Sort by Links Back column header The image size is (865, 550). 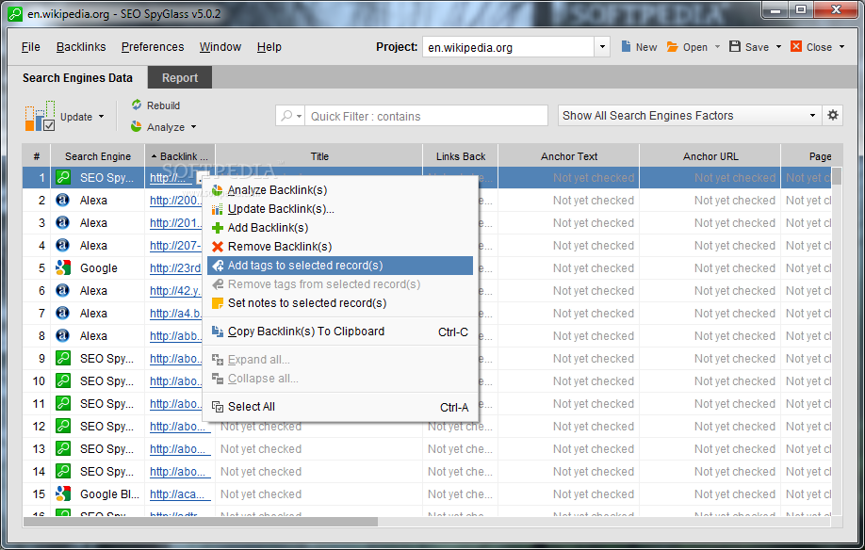(x=461, y=156)
